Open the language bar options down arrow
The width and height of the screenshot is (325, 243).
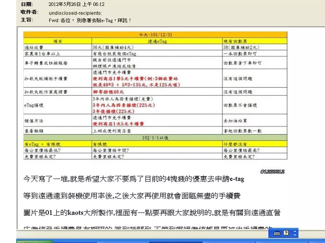[295, 235]
